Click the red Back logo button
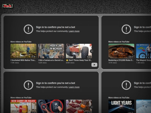This screenshot has height=113, width=151. point(8,6)
